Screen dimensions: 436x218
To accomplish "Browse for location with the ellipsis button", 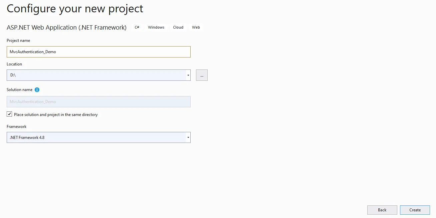I will tap(202, 75).
